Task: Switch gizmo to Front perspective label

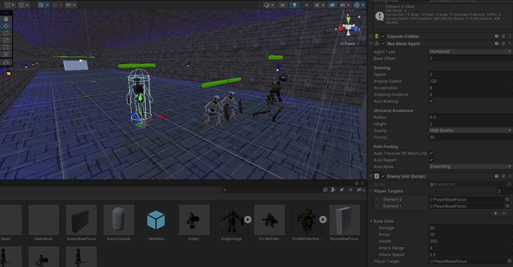Action: (348, 44)
